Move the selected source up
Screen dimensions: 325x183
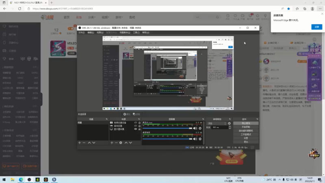(126, 143)
